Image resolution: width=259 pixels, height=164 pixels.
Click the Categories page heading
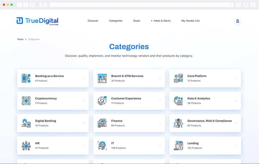(x=129, y=47)
